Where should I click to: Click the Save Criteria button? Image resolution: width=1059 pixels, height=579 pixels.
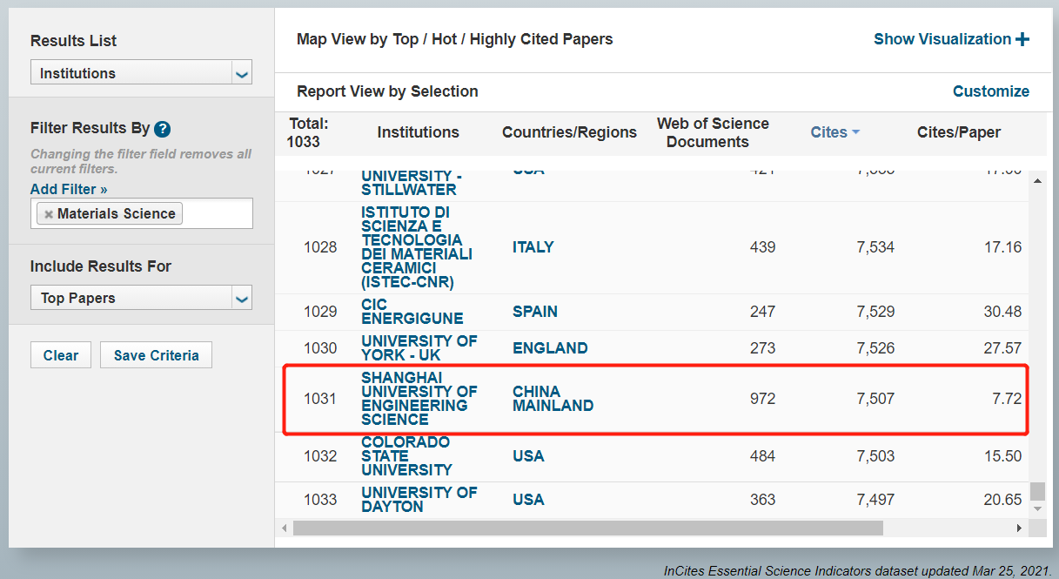(x=157, y=355)
